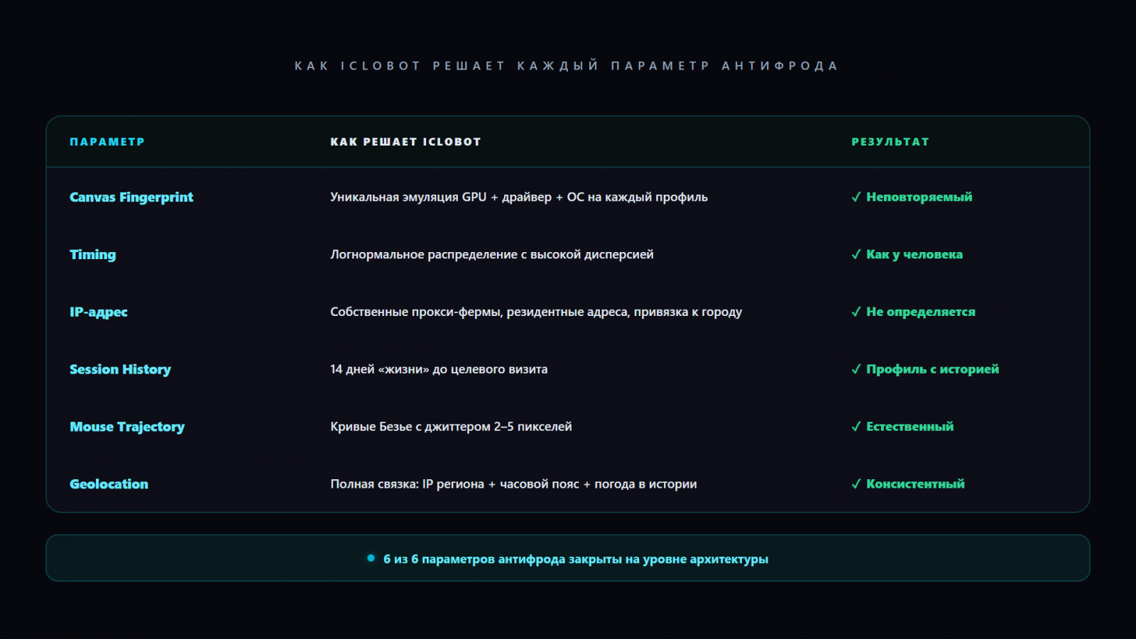The image size is (1136, 639).
Task: Open the Session History row label
Action: pyautogui.click(x=120, y=370)
